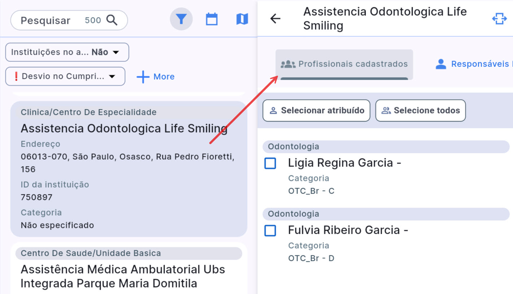Click the Selecione todos button

click(x=421, y=111)
